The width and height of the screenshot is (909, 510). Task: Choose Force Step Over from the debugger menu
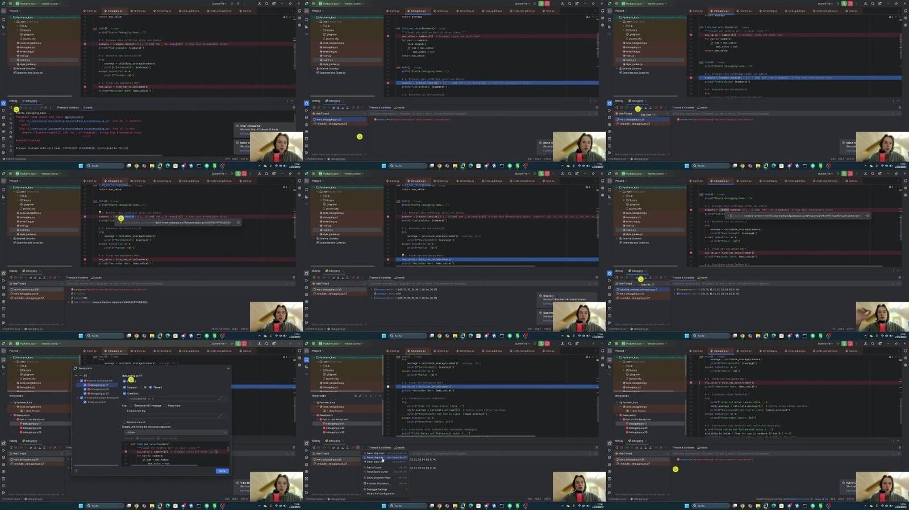[385, 453]
